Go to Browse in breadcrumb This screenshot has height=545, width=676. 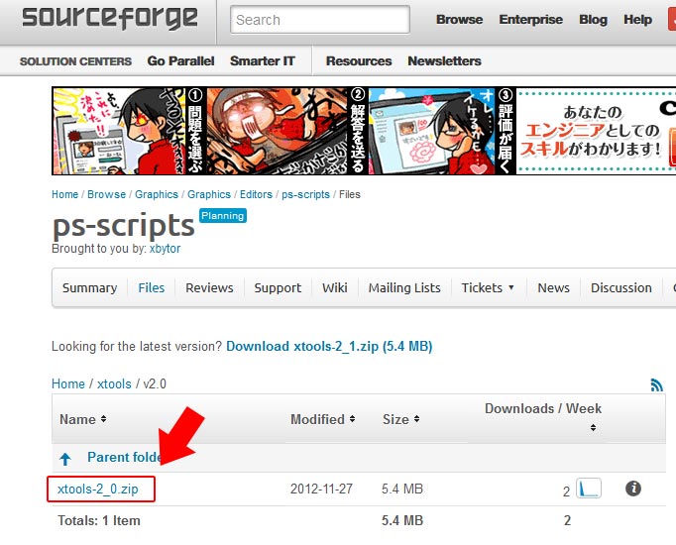[x=106, y=194]
